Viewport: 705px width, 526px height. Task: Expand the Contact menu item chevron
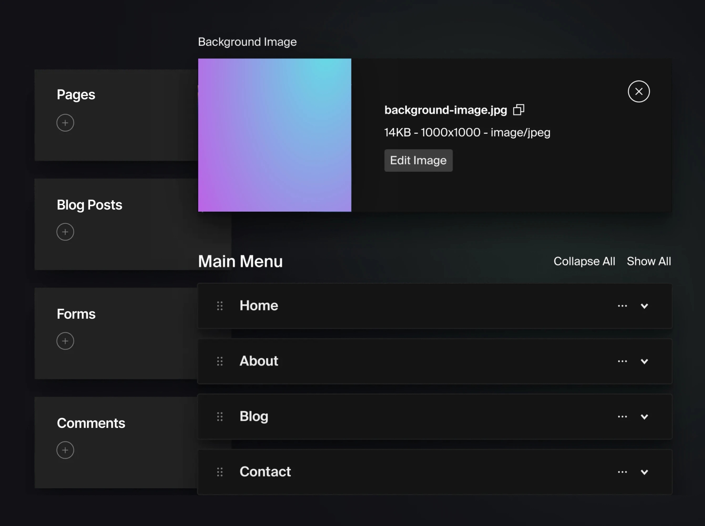pos(644,472)
